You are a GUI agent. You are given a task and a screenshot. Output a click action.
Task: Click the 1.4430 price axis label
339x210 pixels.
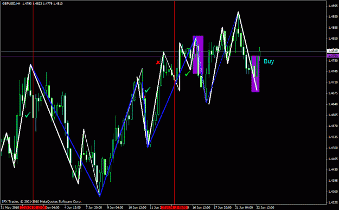pyautogui.click(x=333, y=170)
